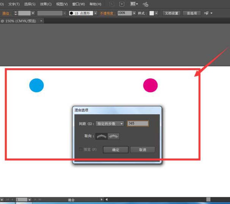This screenshot has height=204, width=230.
Task: Click the orange 不透明度 label
Action: point(107,13)
